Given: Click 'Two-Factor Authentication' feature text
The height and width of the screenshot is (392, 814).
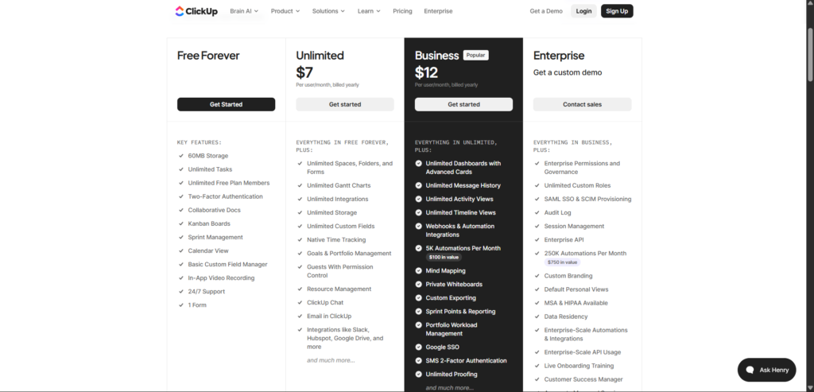Looking at the screenshot, I should pyautogui.click(x=225, y=196).
